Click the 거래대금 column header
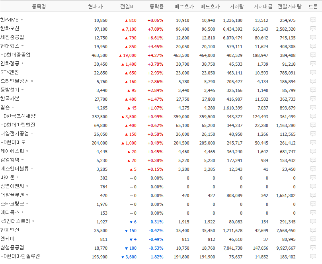The width and height of the screenshot is (322, 264). point(263,7)
